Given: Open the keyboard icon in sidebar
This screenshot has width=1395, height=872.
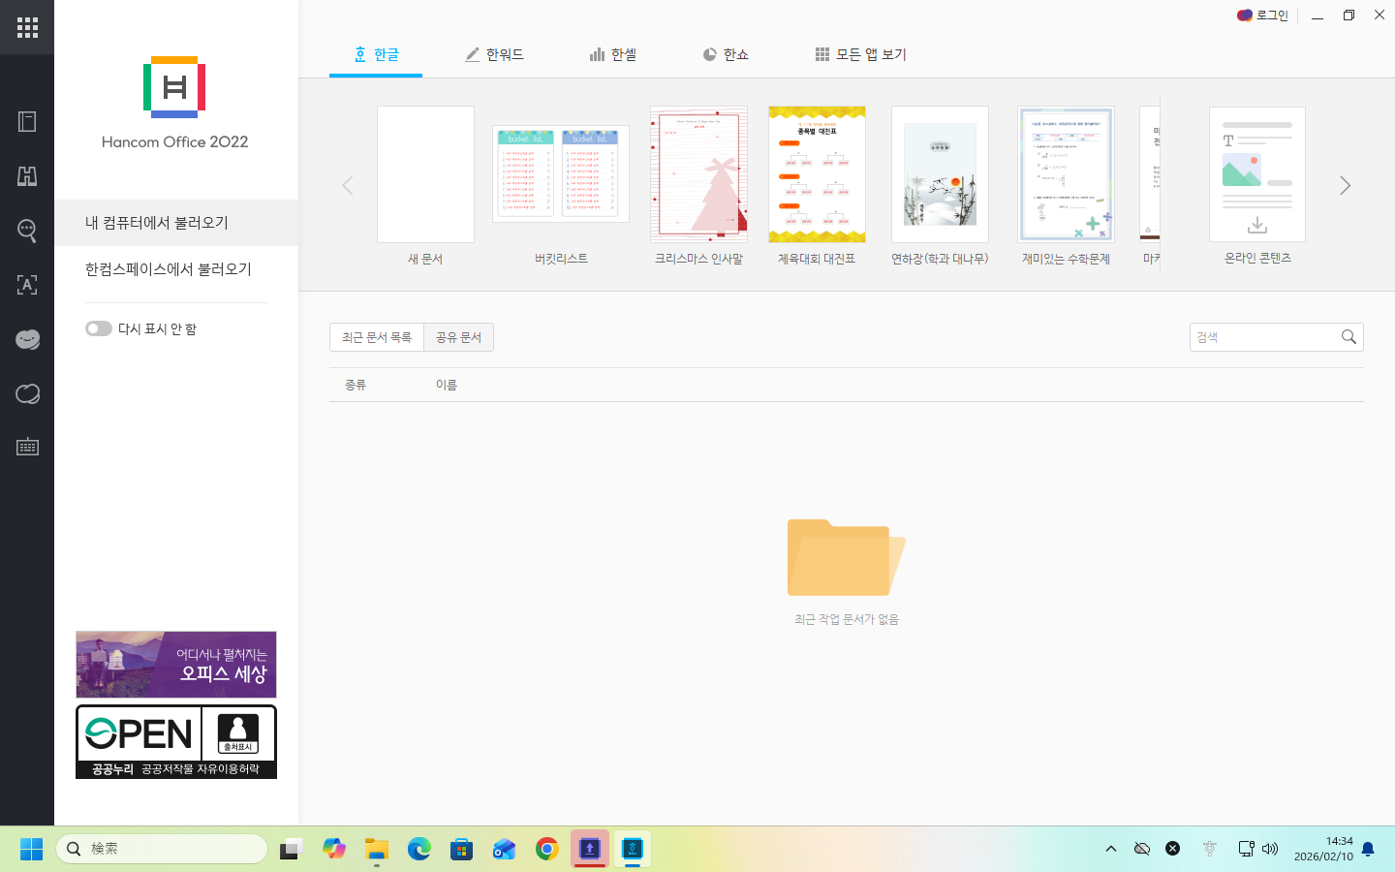Looking at the screenshot, I should (27, 447).
